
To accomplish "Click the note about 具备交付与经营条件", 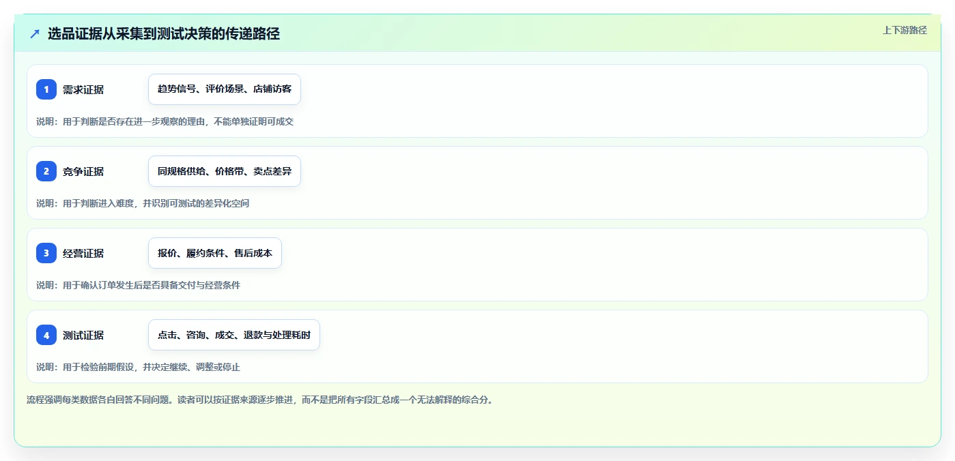I will pyautogui.click(x=139, y=285).
